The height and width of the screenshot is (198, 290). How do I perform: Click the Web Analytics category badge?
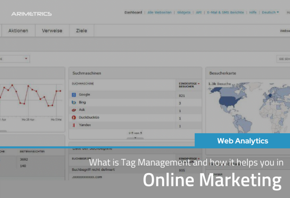tap(242, 141)
